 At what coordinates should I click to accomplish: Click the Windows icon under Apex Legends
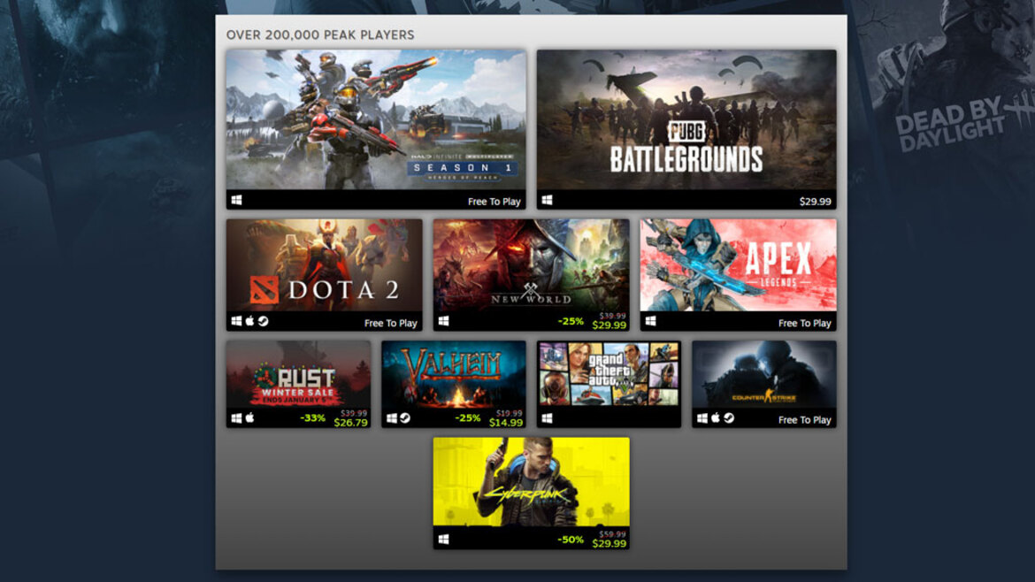[651, 321]
